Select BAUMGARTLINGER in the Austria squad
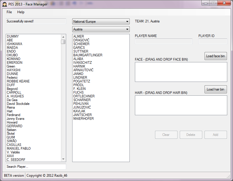Screen dimensions: 233x181 101,55
